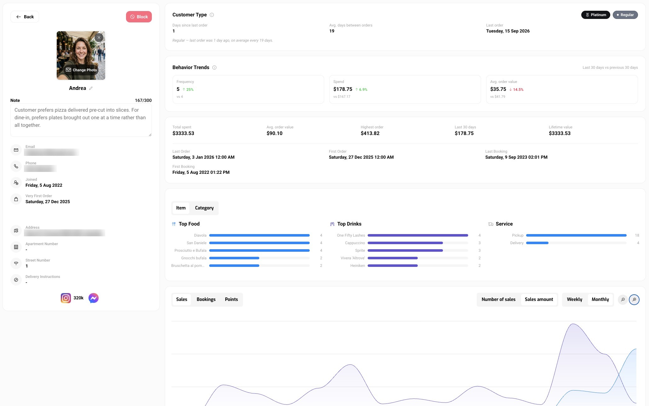The width and height of the screenshot is (649, 406).
Task: Open the Messenger chat icon
Action: click(94, 298)
